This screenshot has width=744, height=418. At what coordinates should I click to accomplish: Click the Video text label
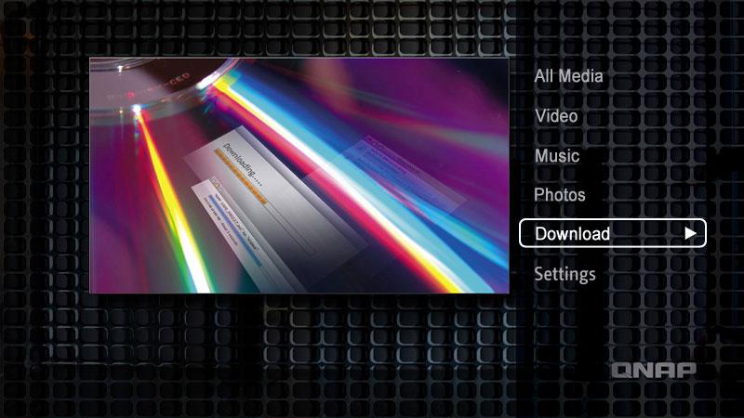(x=556, y=116)
